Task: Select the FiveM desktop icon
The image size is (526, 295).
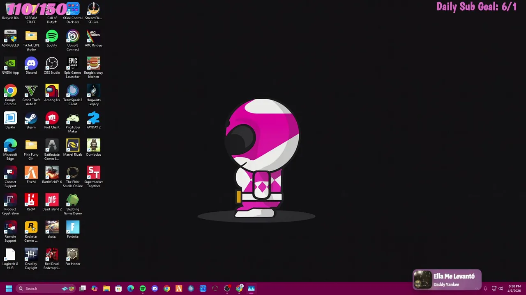Action: [31, 175]
